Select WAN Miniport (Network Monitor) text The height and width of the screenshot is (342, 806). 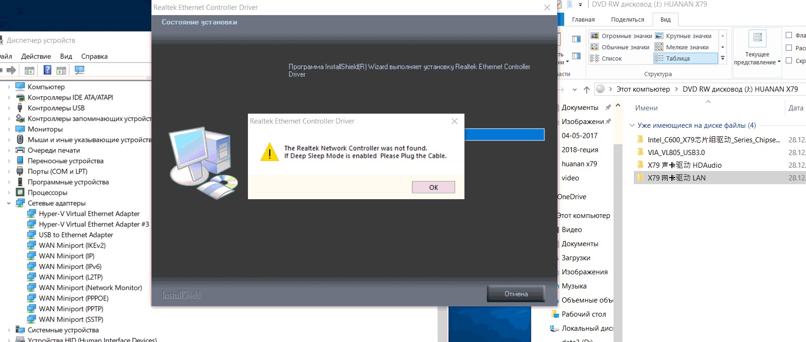coord(90,288)
